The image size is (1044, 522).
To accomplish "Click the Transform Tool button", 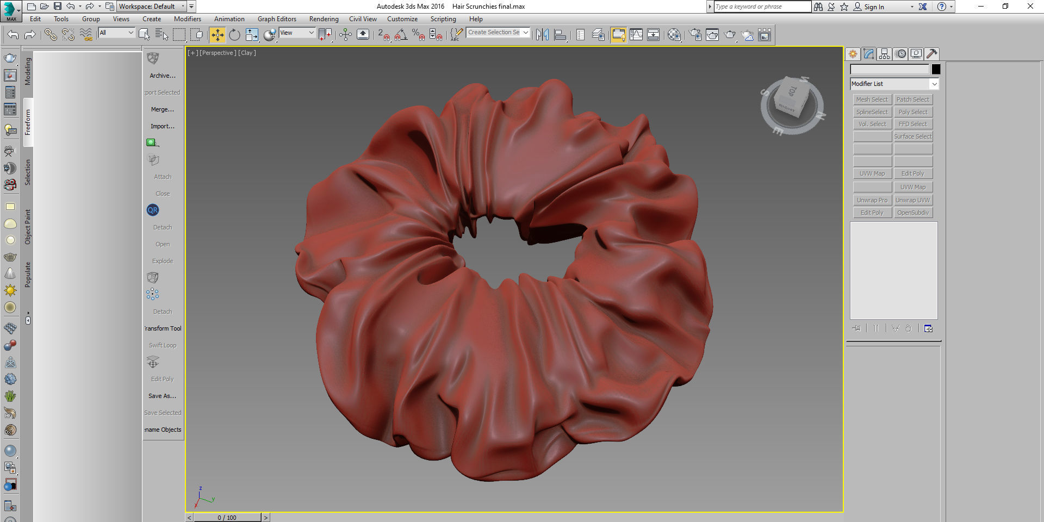I will pos(163,328).
